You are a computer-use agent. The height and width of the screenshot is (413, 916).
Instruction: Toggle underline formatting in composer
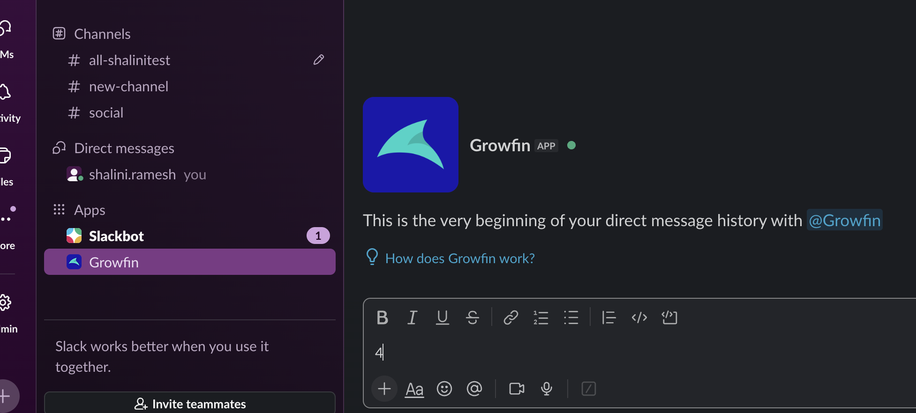pos(442,317)
